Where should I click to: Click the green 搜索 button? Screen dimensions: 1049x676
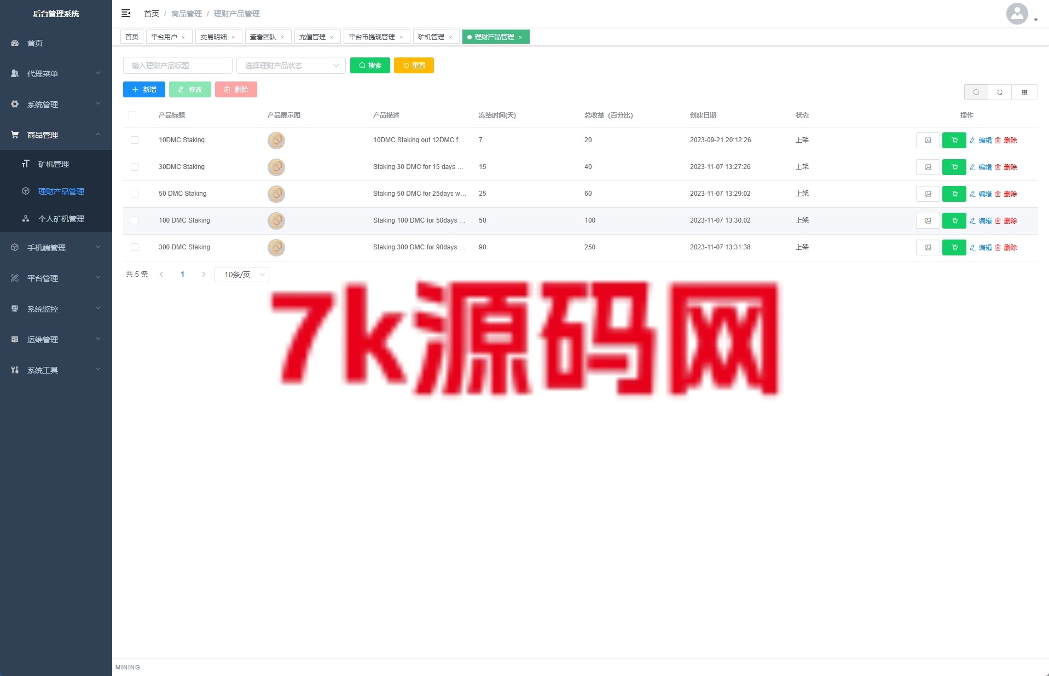370,66
